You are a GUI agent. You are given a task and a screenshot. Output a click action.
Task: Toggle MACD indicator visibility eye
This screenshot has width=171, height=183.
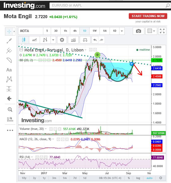[58, 139]
